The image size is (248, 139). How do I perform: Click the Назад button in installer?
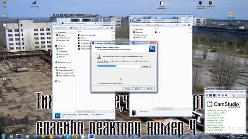click(127, 89)
